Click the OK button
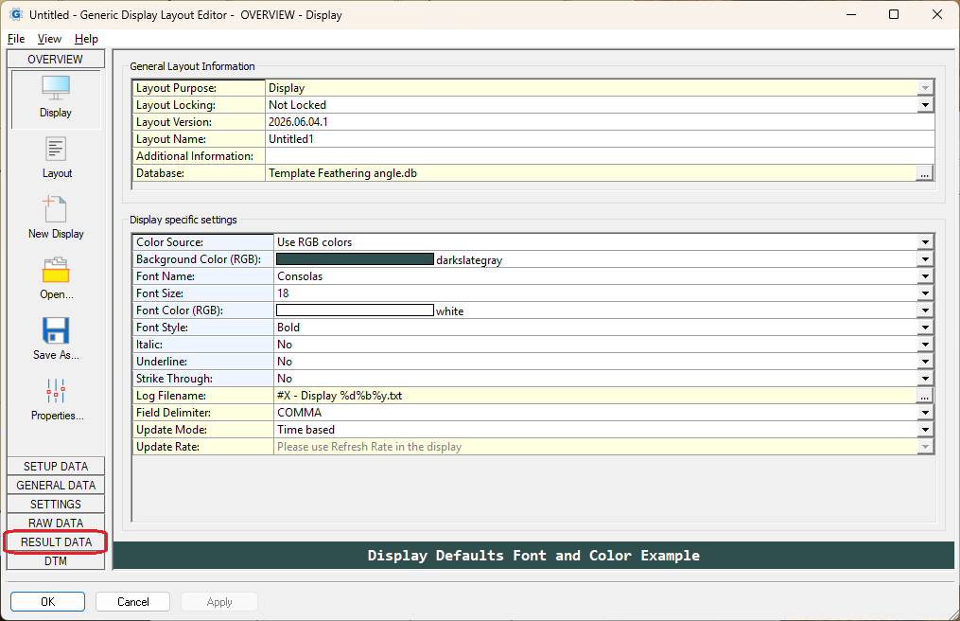 (x=47, y=601)
